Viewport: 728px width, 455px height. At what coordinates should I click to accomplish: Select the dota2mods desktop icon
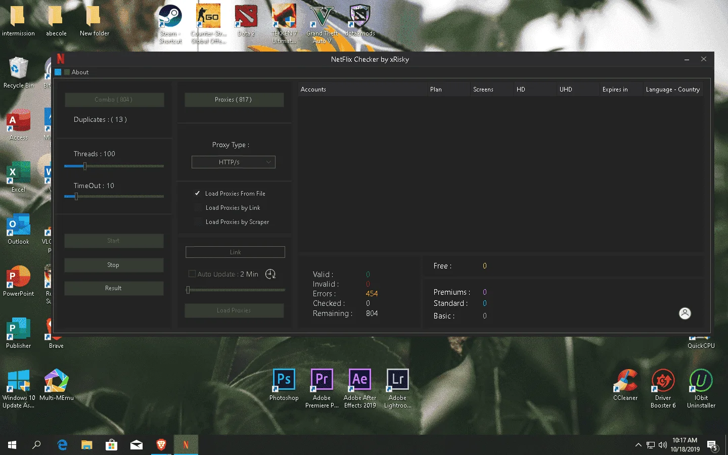coord(360,21)
